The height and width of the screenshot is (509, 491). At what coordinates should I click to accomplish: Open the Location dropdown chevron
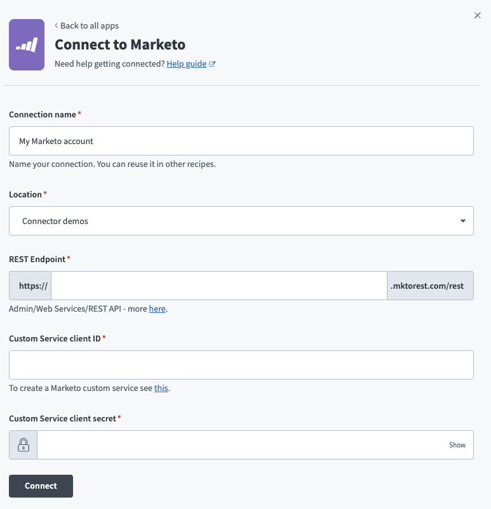coord(463,221)
